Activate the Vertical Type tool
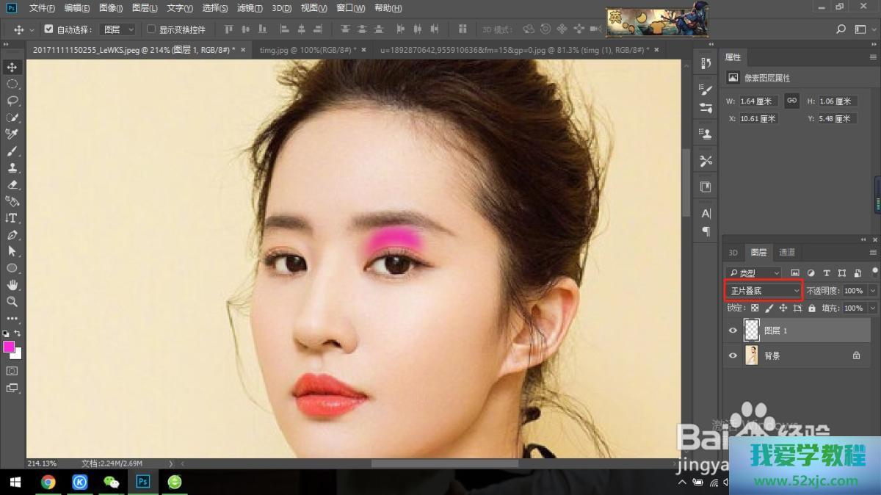The image size is (881, 495). 12,218
